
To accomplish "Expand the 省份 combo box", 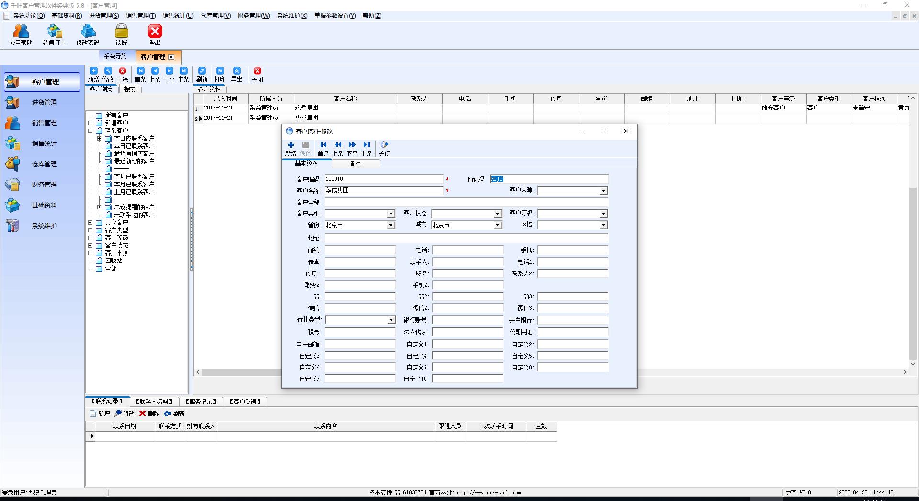I will 391,225.
